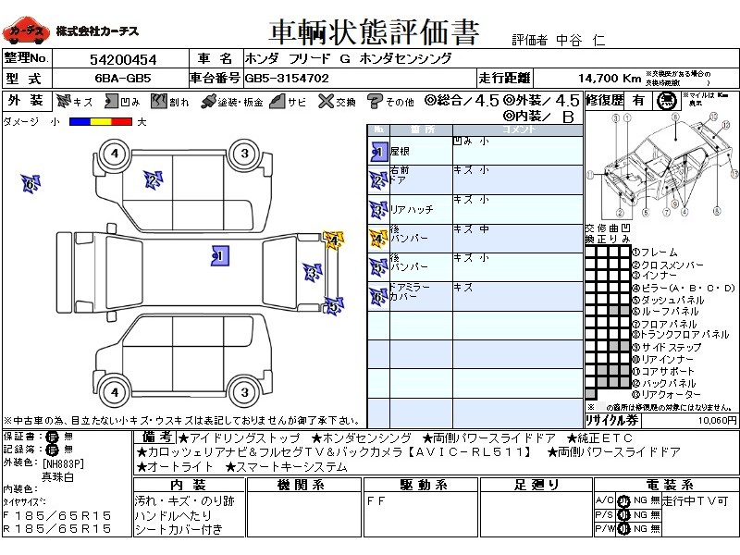Click the キズ 中 comment cell

tap(518, 239)
